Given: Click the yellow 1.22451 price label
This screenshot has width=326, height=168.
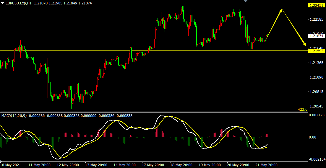Looking at the screenshot, I should pyautogui.click(x=316, y=5).
